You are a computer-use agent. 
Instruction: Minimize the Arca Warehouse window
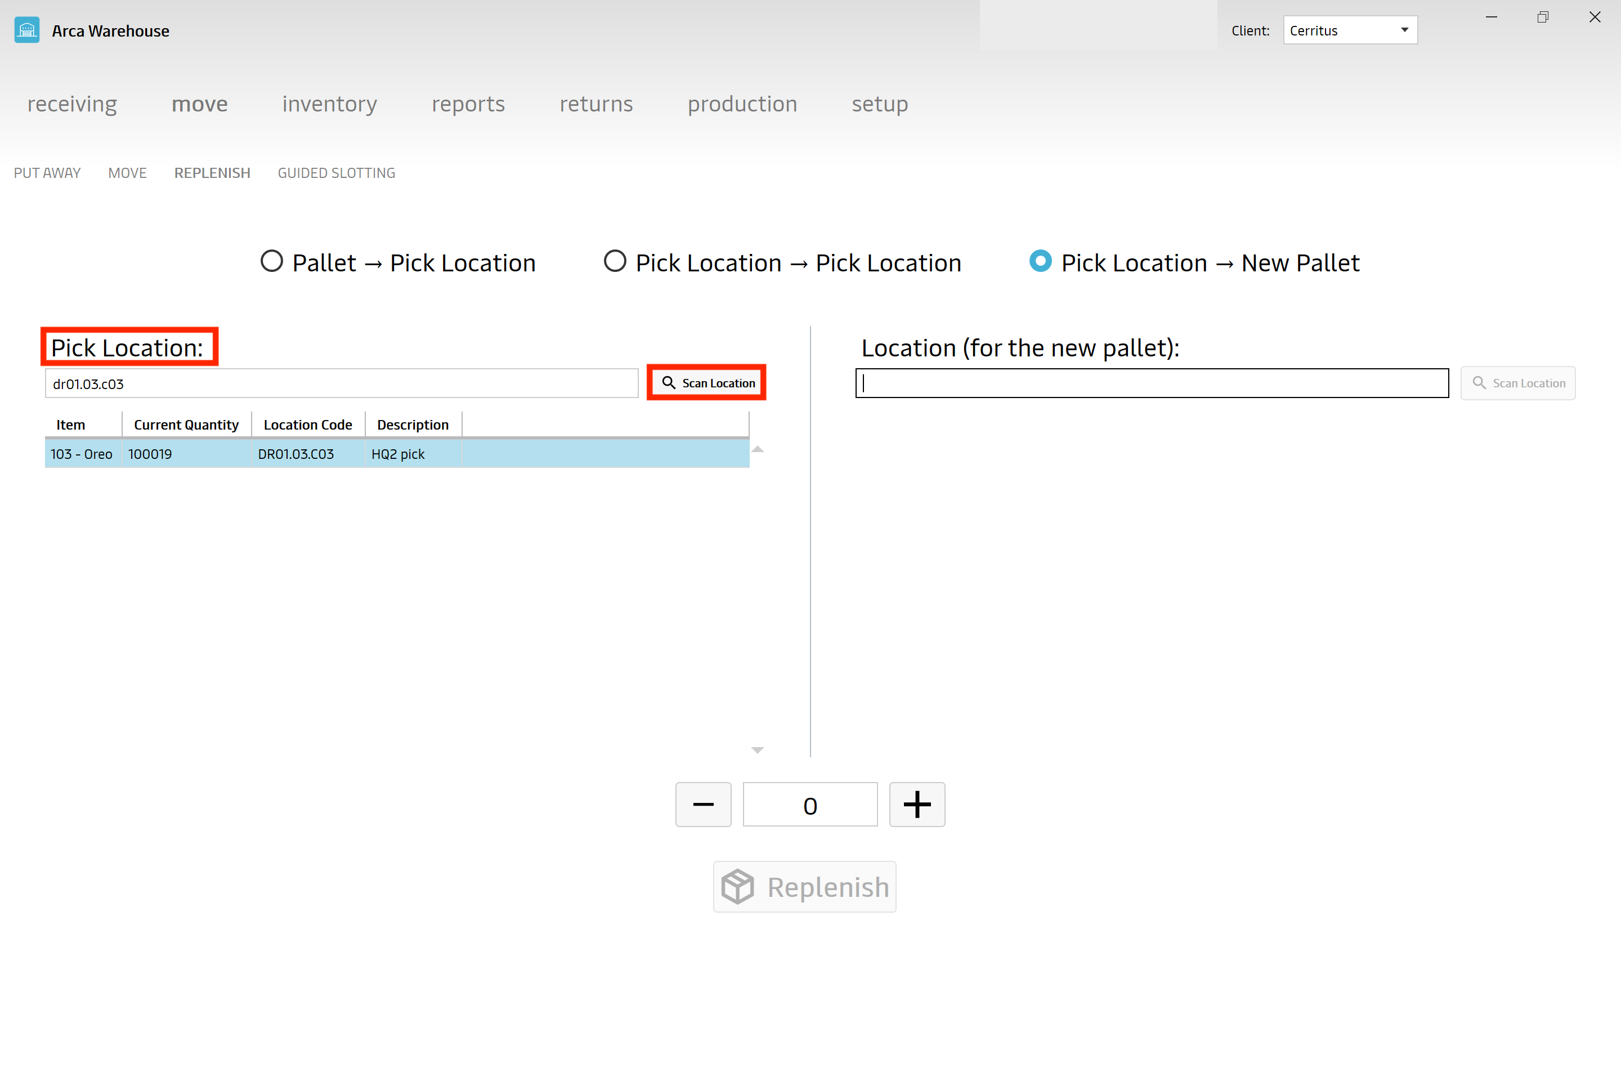[x=1492, y=17]
